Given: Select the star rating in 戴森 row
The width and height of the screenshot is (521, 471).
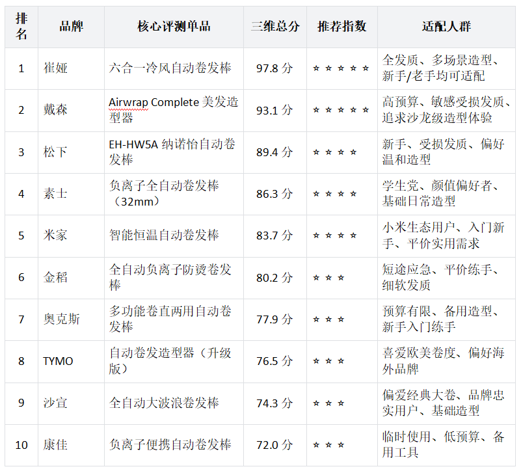Looking at the screenshot, I should click(341, 111).
